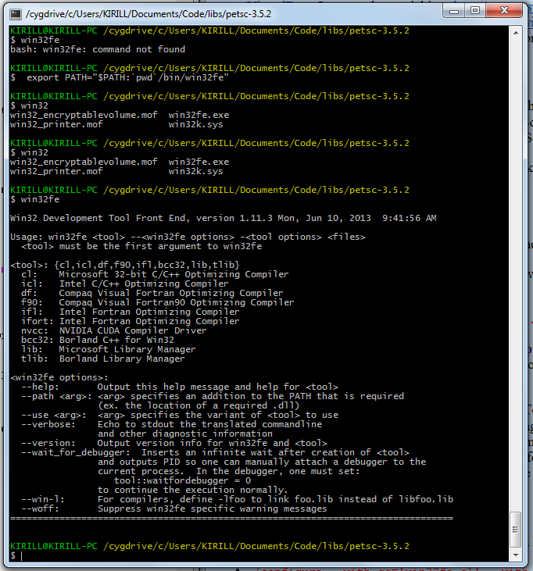Click the 'ifl: Intel Fortran' line
This screenshot has height=571, width=533.
[130, 312]
